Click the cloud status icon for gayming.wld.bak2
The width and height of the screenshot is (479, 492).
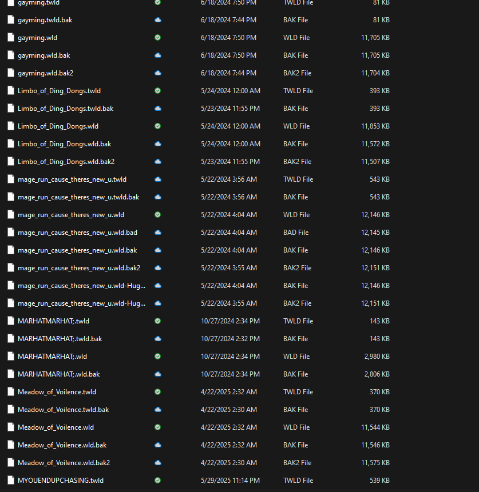point(158,73)
